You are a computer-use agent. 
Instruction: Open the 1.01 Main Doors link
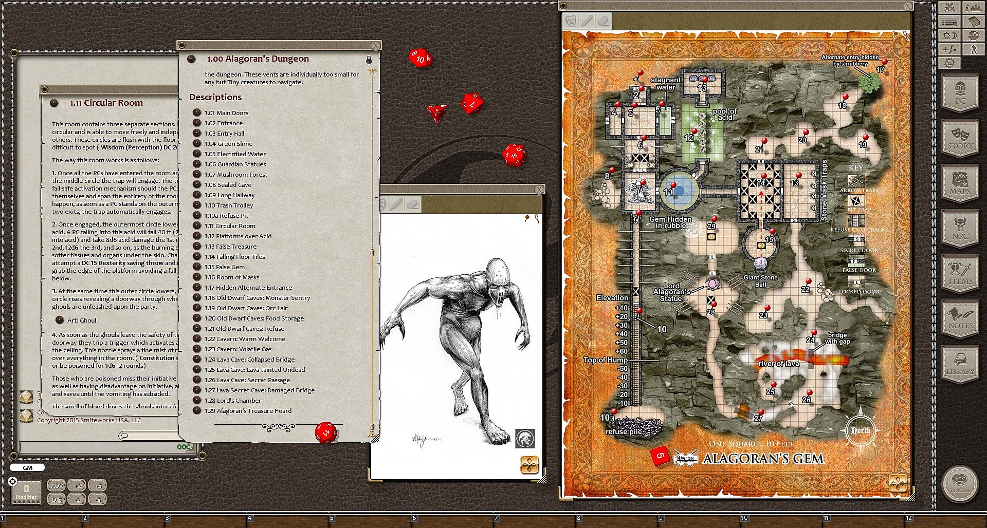pos(227,113)
